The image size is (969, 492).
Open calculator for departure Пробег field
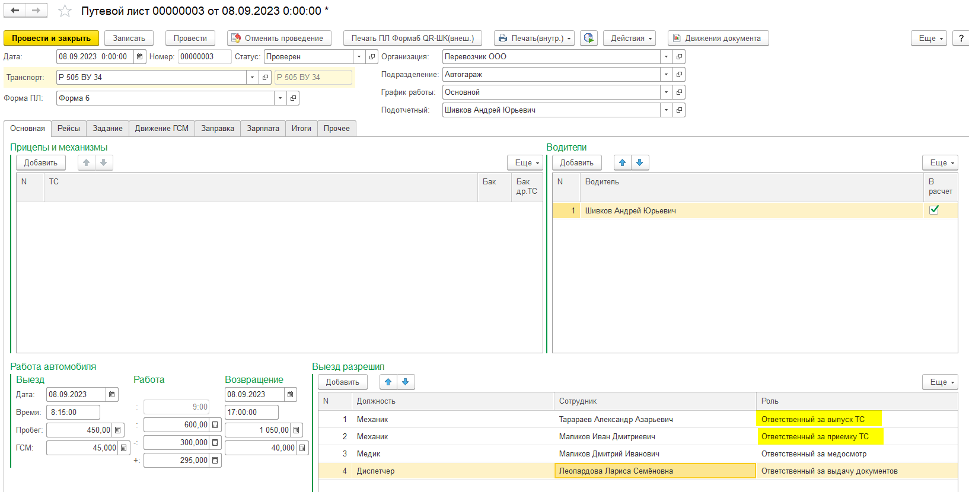(x=118, y=430)
